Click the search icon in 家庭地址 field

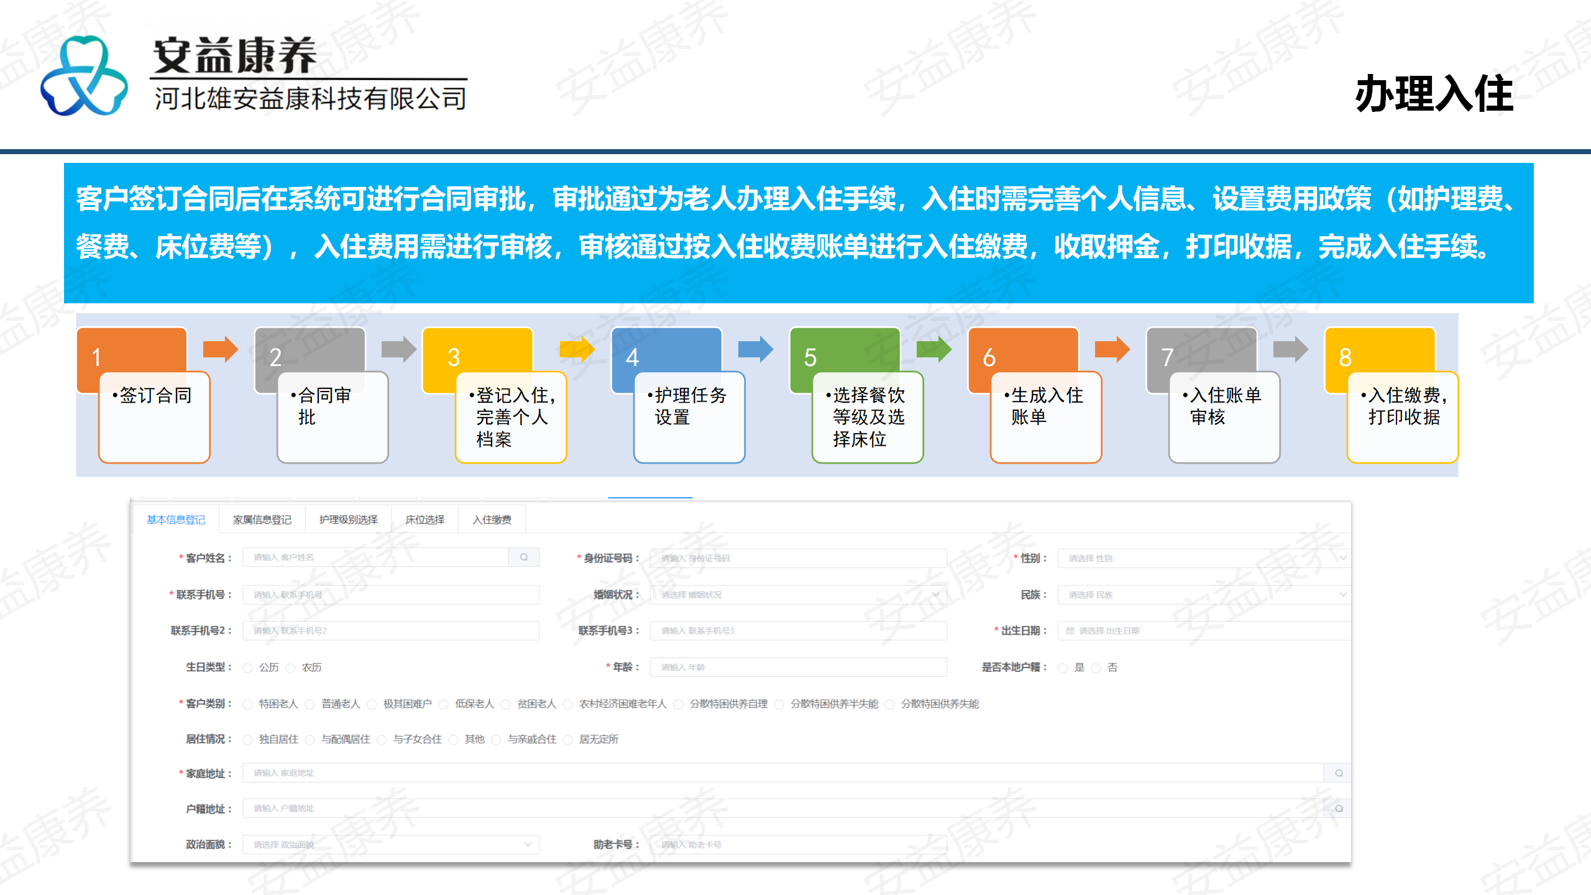click(x=1339, y=773)
